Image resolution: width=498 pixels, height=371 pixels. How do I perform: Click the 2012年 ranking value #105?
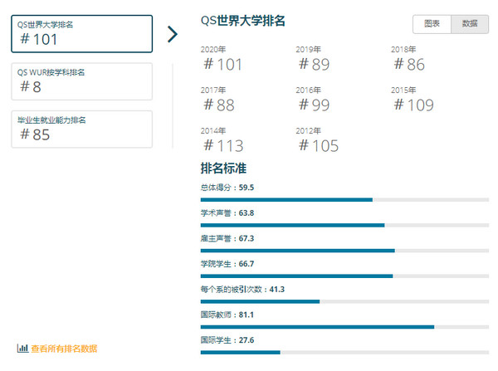[x=319, y=146]
